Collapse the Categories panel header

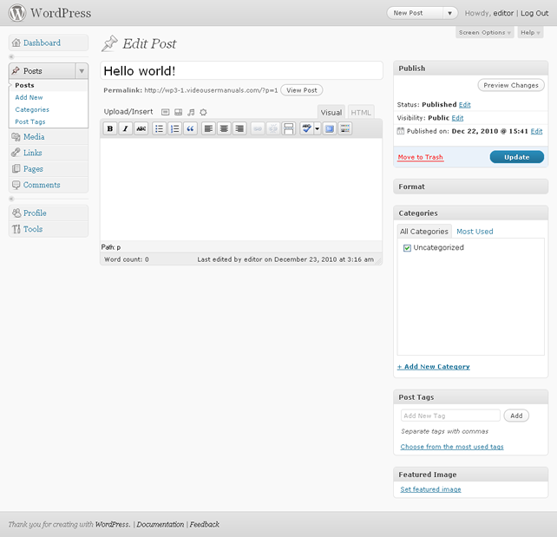[471, 213]
